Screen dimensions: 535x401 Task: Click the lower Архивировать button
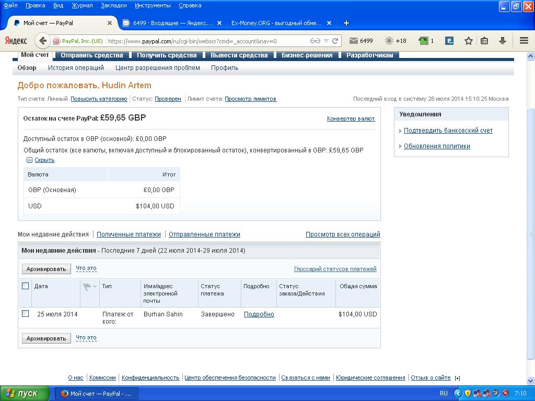pyautogui.click(x=46, y=338)
